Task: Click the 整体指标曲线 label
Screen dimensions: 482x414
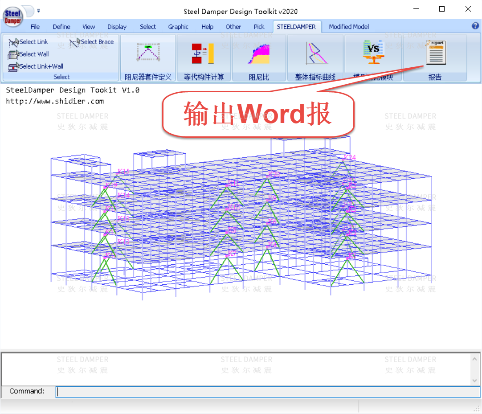Action: pyautogui.click(x=315, y=77)
